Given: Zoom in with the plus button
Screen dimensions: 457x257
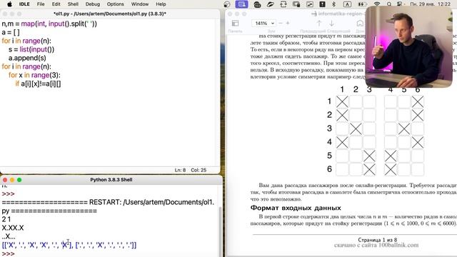Looking at the screenshot, I should click(288, 23).
